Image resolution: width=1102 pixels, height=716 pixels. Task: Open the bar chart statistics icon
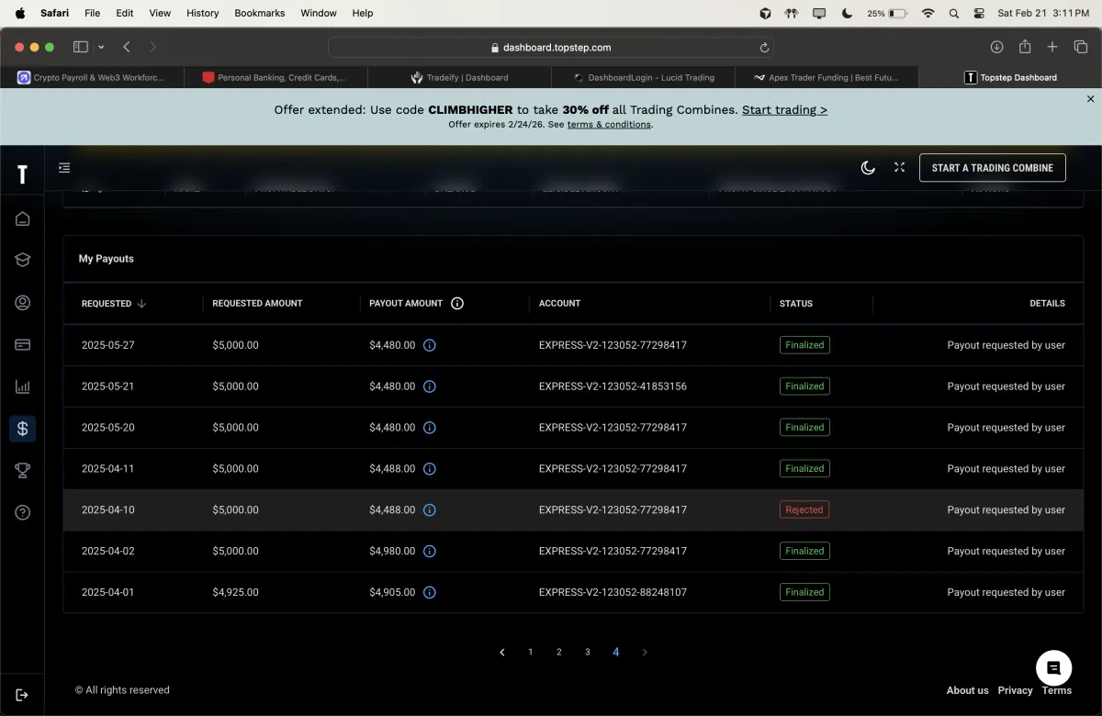coord(23,387)
